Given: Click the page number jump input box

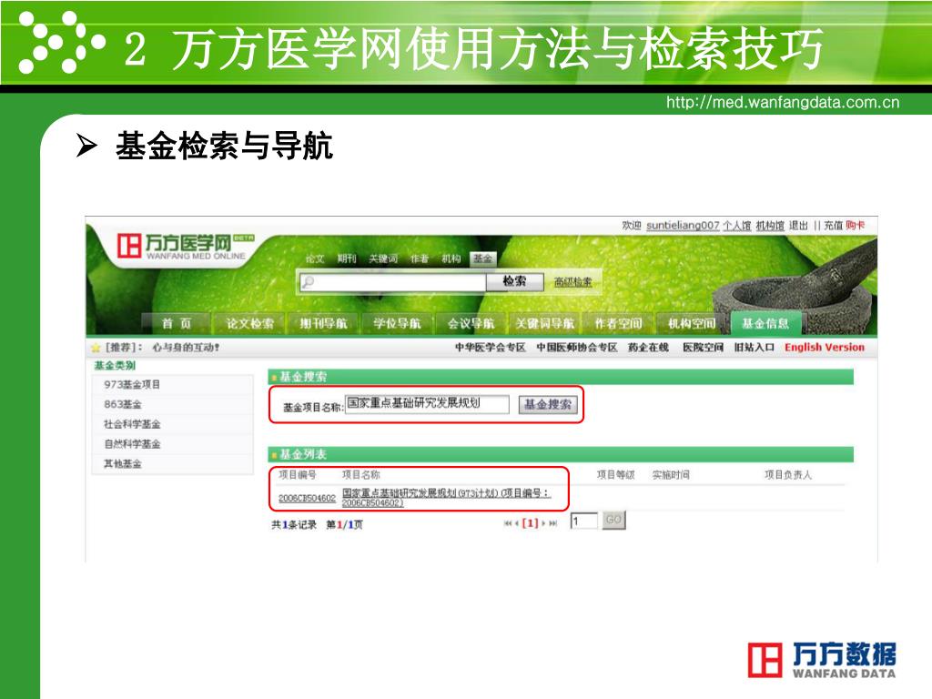Looking at the screenshot, I should [583, 522].
